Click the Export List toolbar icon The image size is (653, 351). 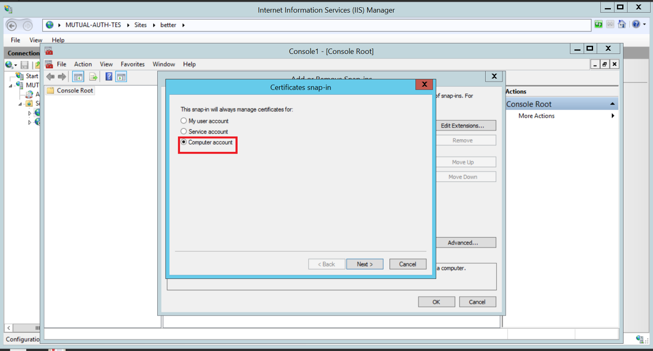click(93, 77)
